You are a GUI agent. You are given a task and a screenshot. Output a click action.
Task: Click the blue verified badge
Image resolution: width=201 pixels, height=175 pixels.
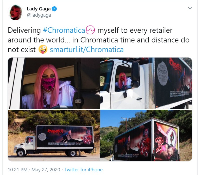(54, 9)
